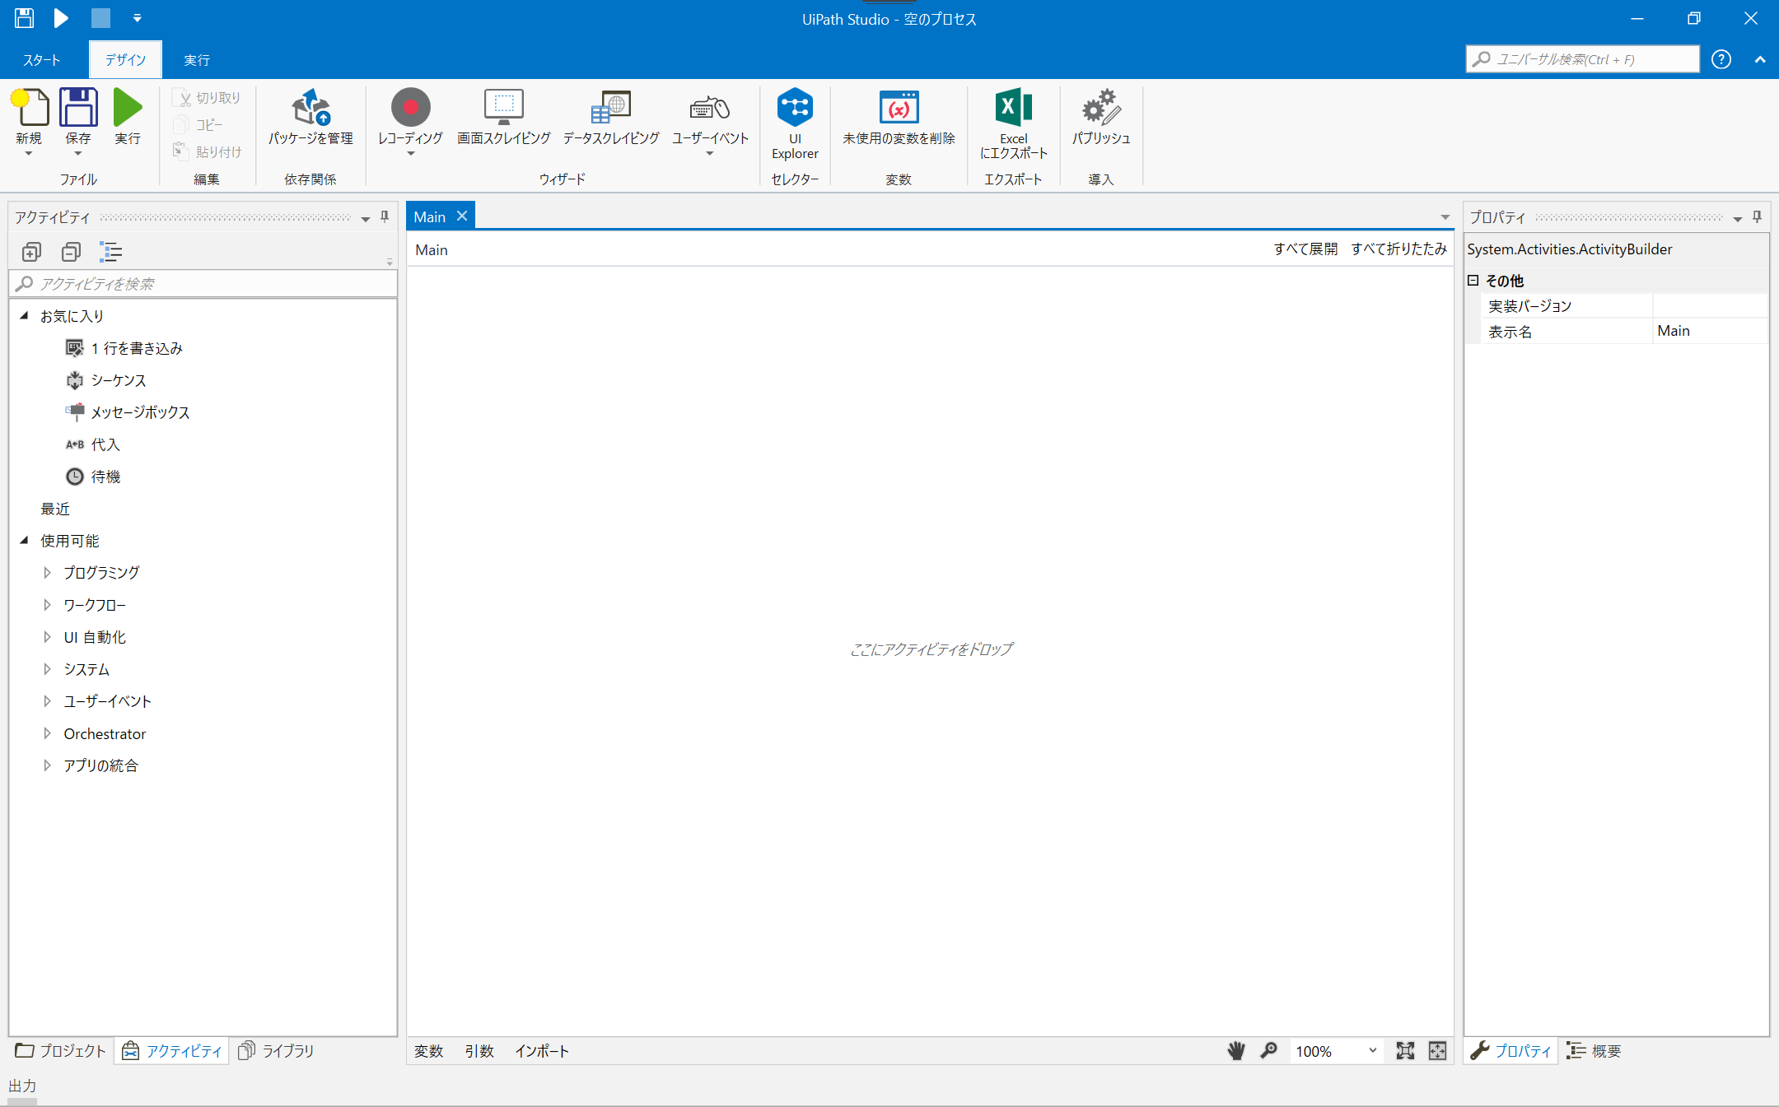1779x1107 pixels.
Task: Click the ユニバーサル検索 search field
Action: (1582, 59)
